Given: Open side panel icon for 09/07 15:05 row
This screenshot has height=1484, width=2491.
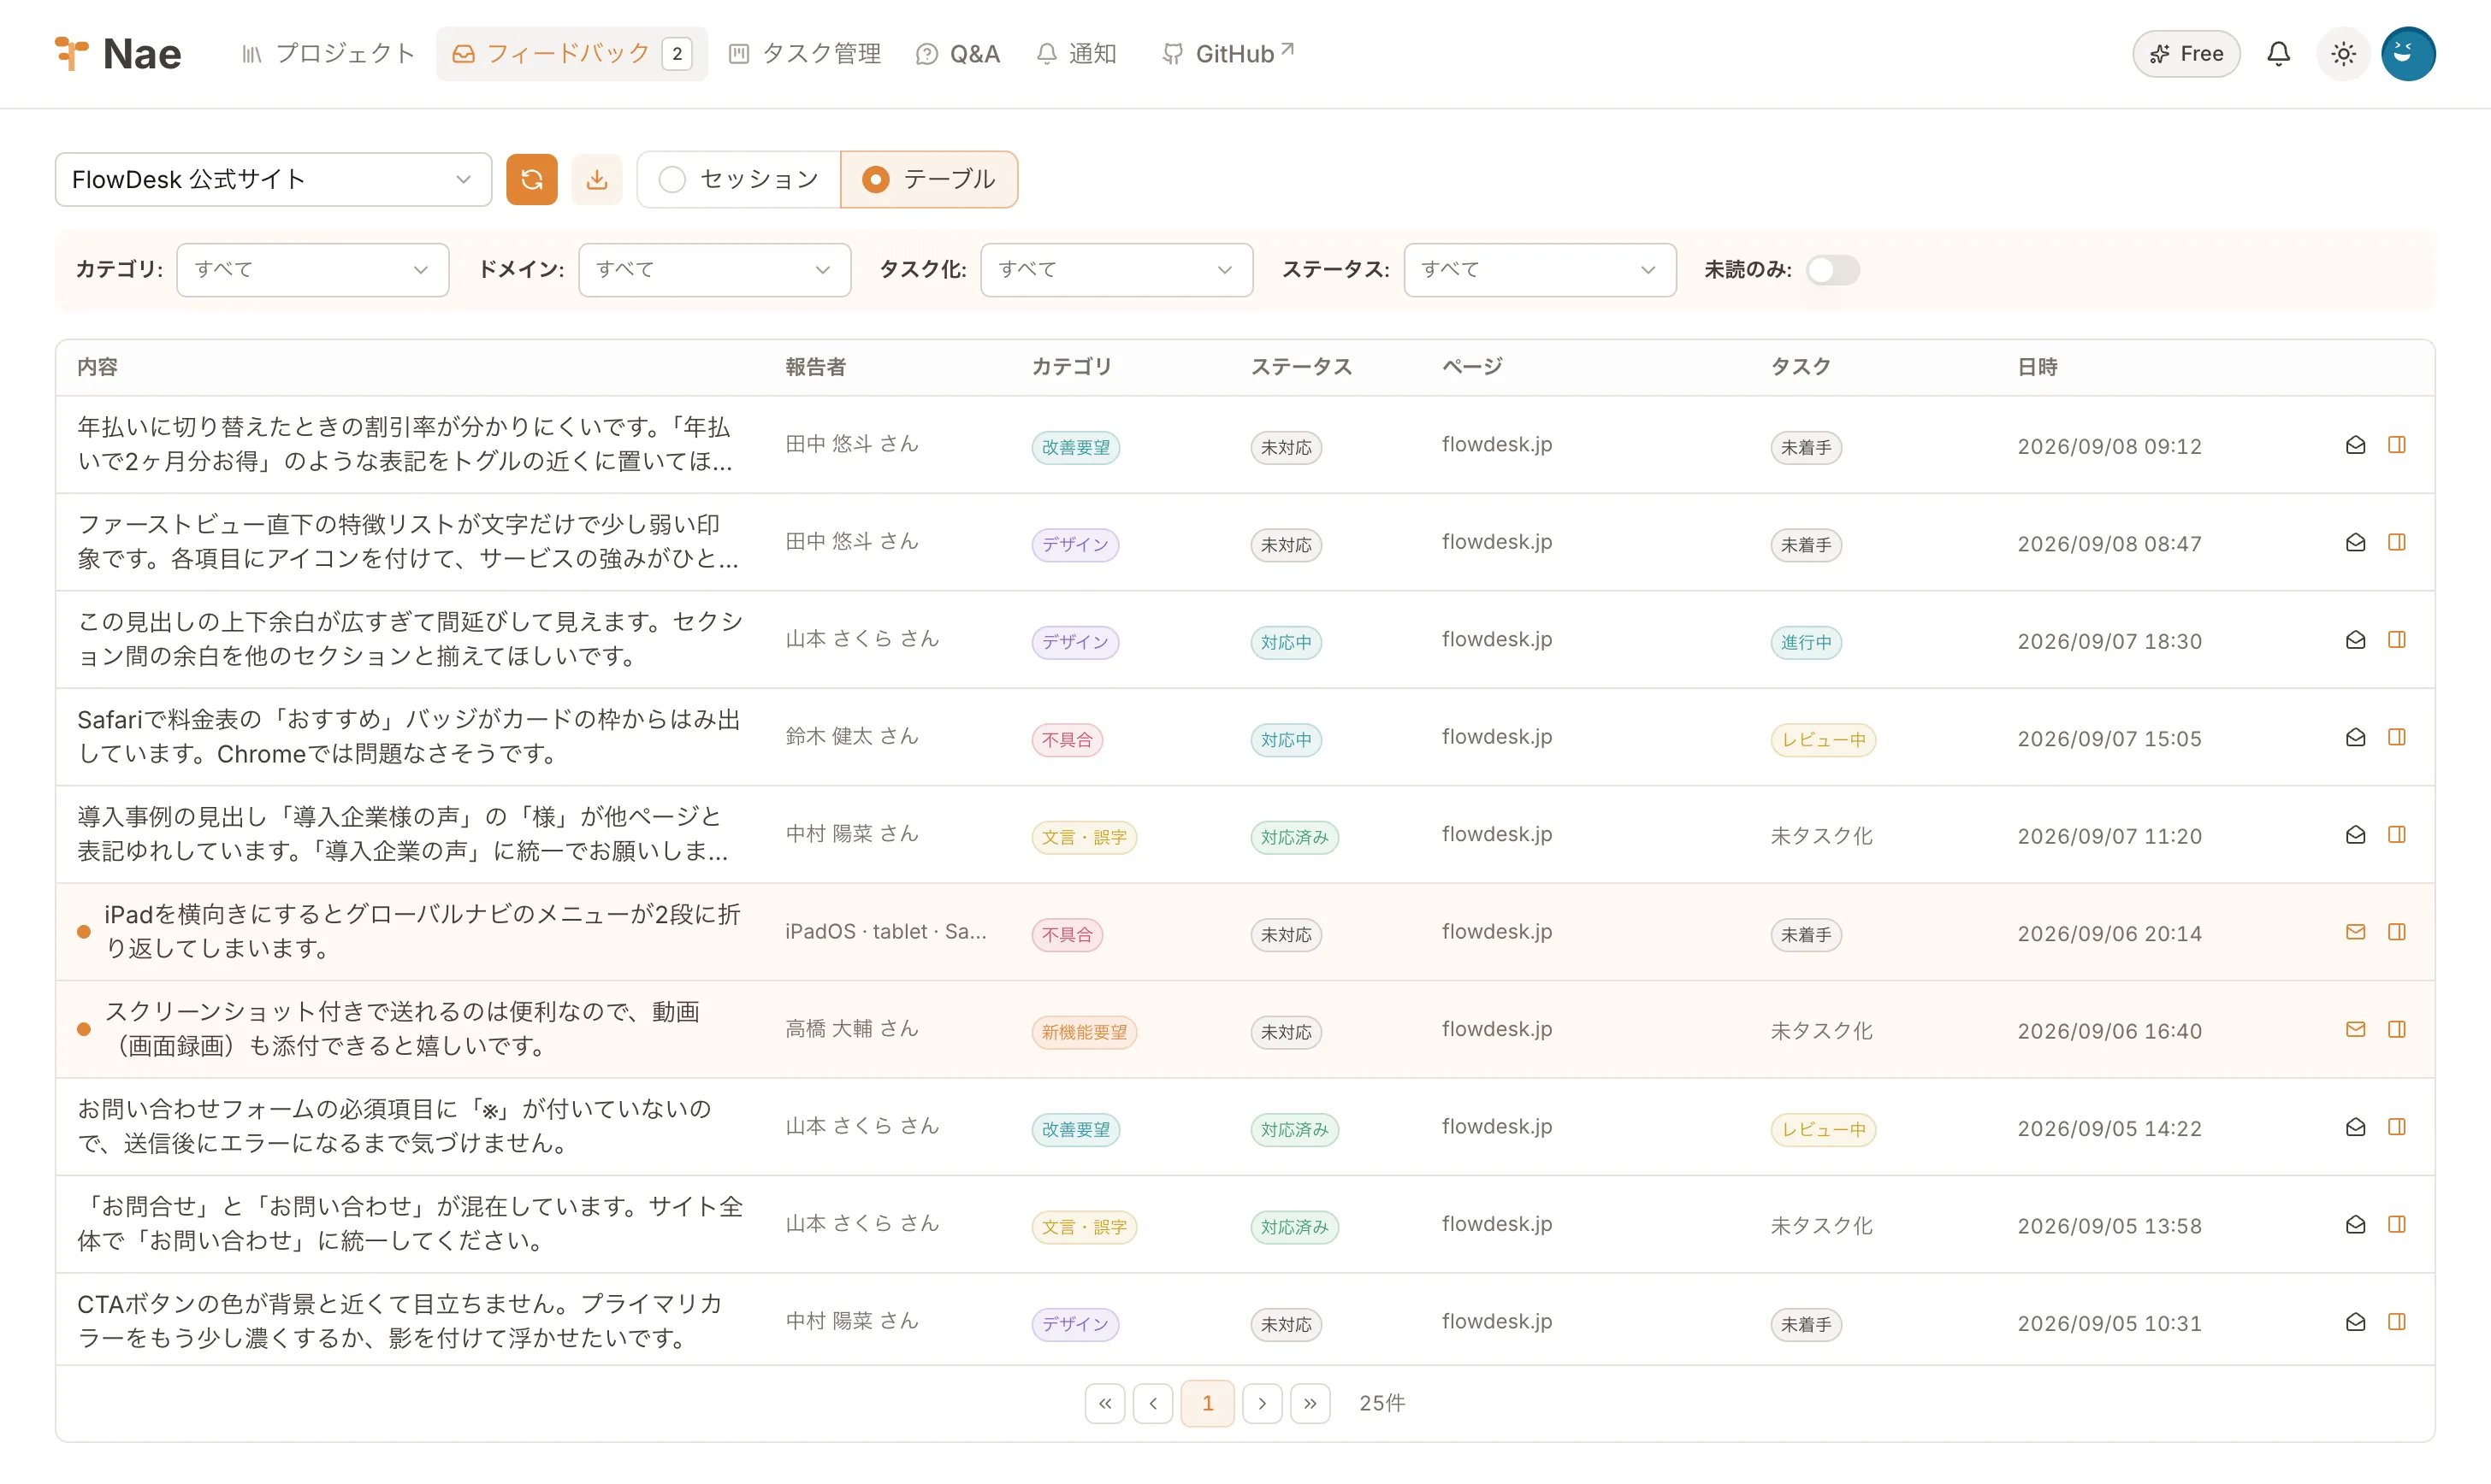Looking at the screenshot, I should tap(2396, 737).
